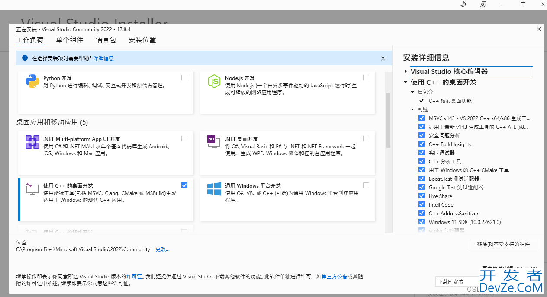
Task: Uncheck C++ CMake tools for Windows
Action: tap(422, 170)
